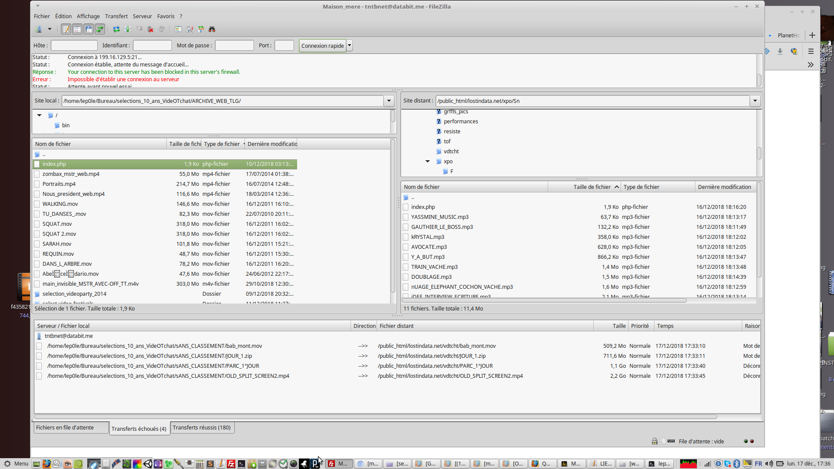Collapse the xpo folder in remote tree
The height and width of the screenshot is (469, 834).
[428, 162]
